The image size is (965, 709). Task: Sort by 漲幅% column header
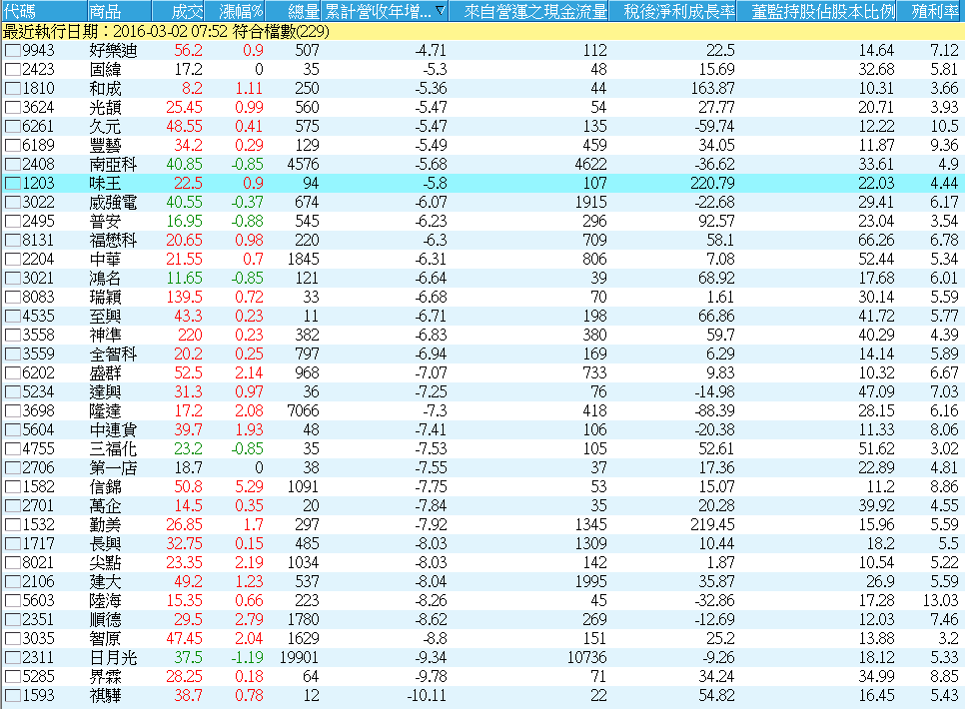pos(235,10)
